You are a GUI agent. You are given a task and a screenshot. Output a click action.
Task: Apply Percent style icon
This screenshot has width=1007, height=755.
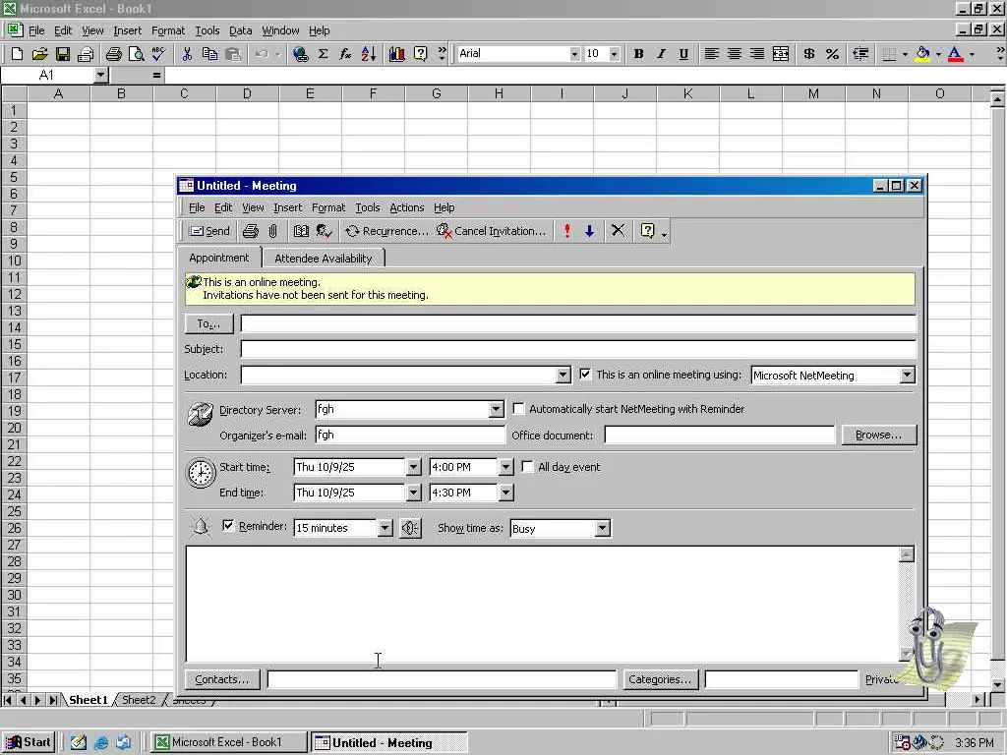pos(832,54)
